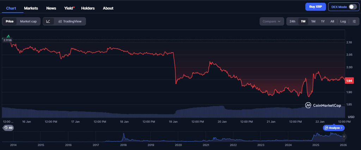Open the Markets tab

[x=31, y=8]
